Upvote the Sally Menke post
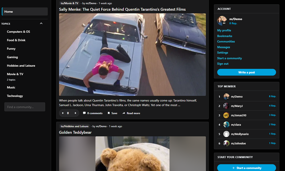285x171 pixels. coord(63,113)
